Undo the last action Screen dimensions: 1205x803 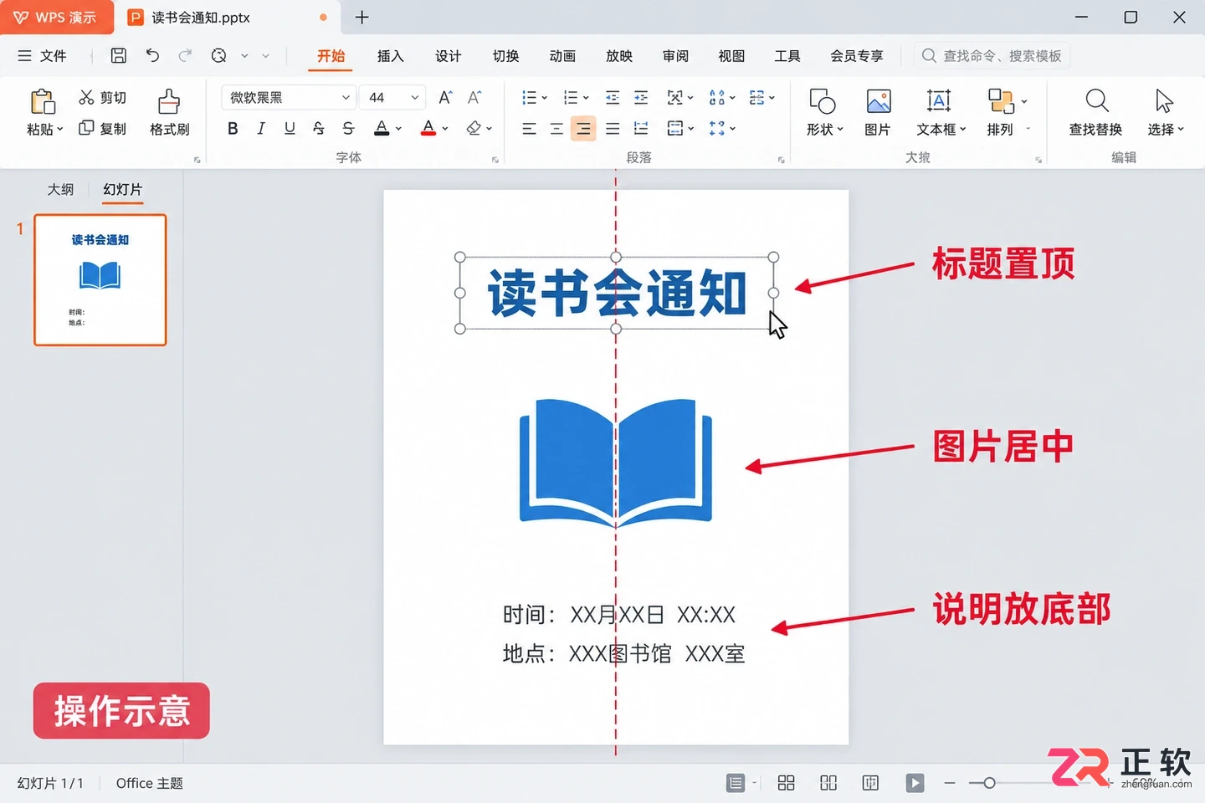click(152, 56)
